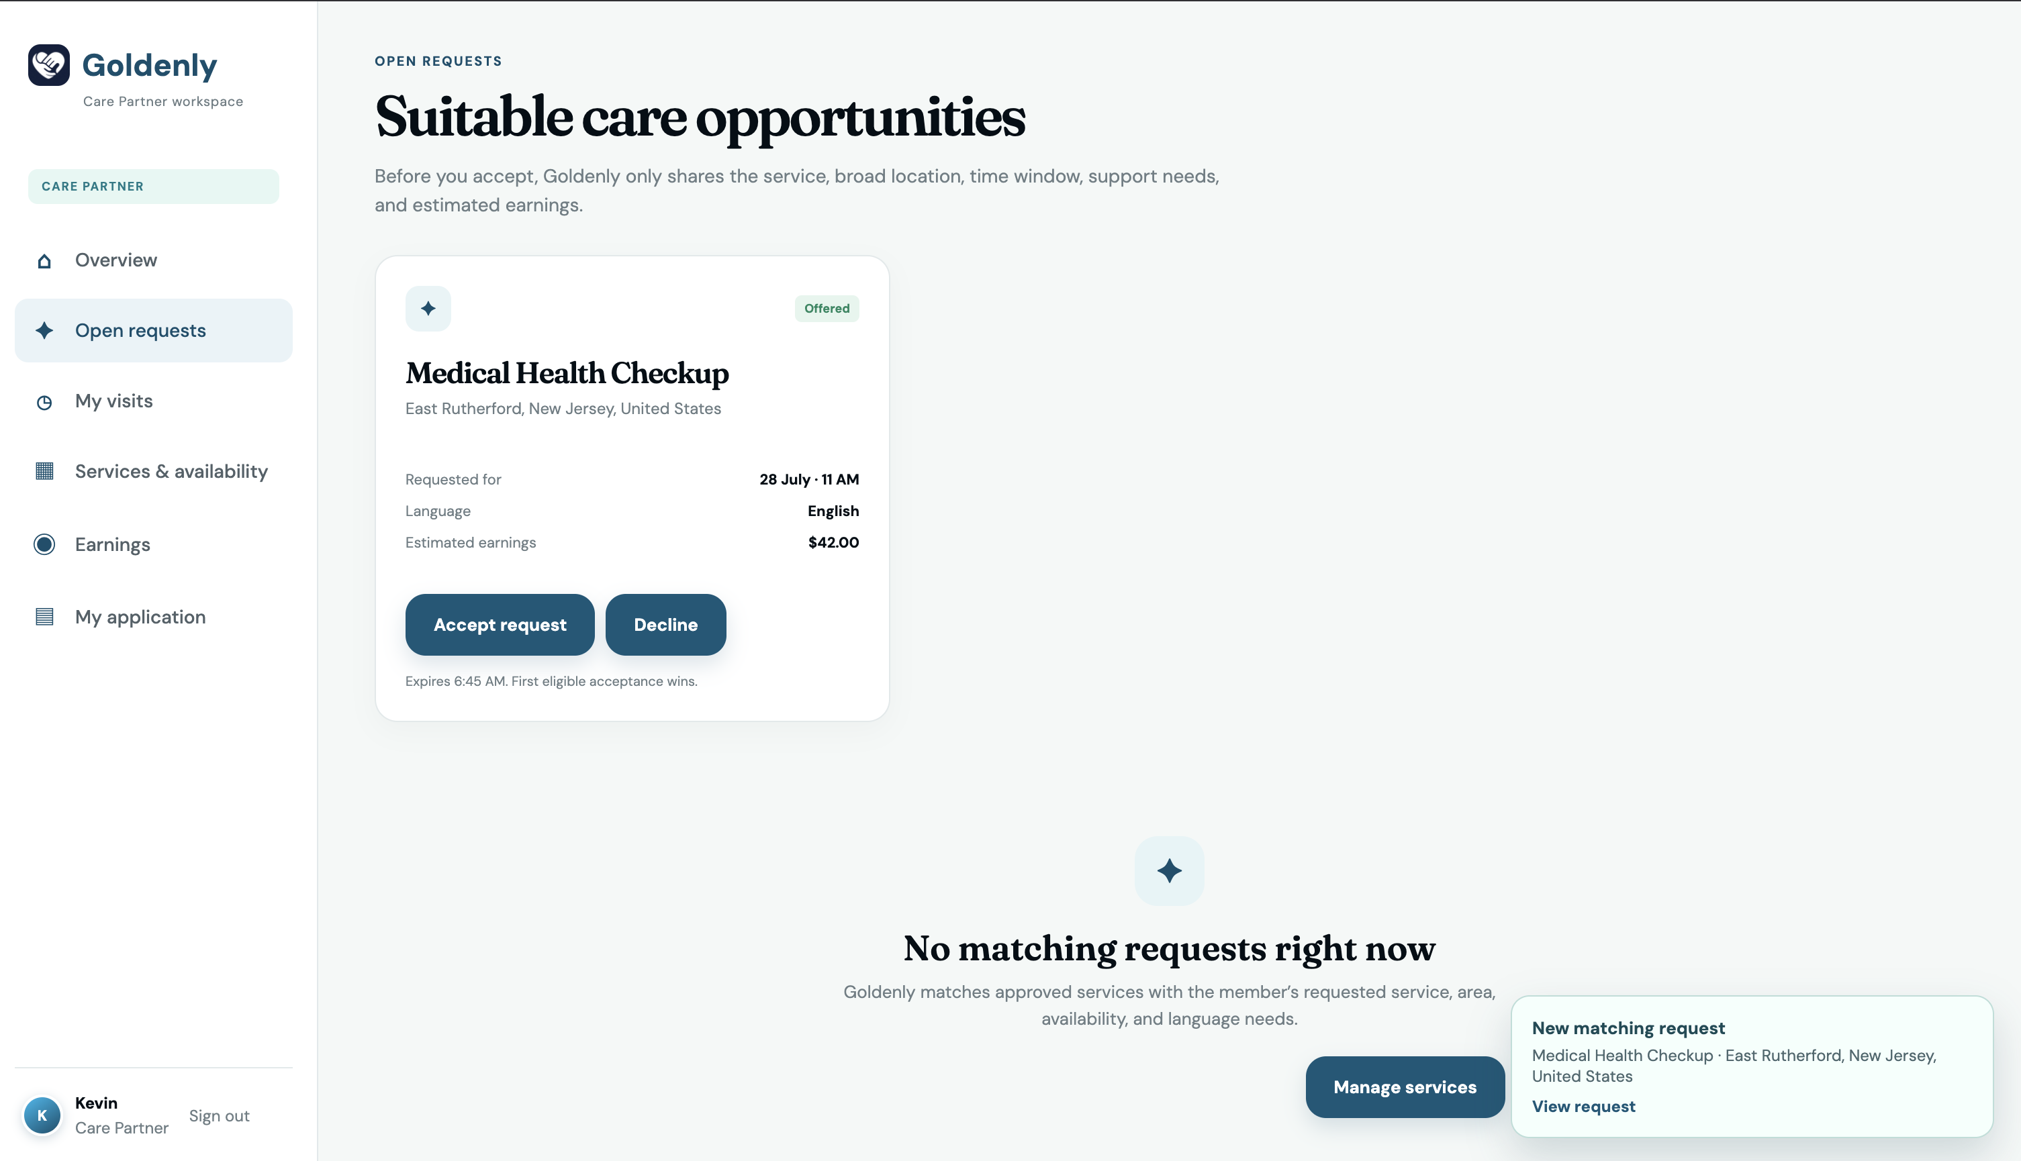The height and width of the screenshot is (1161, 2021).
Task: Click the Offered status badge
Action: click(x=827, y=309)
